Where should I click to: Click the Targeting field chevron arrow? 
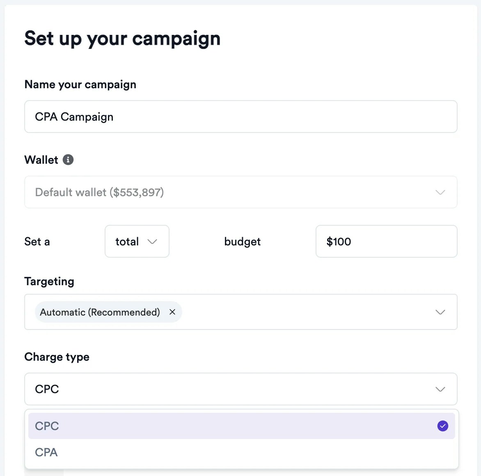pyautogui.click(x=440, y=312)
